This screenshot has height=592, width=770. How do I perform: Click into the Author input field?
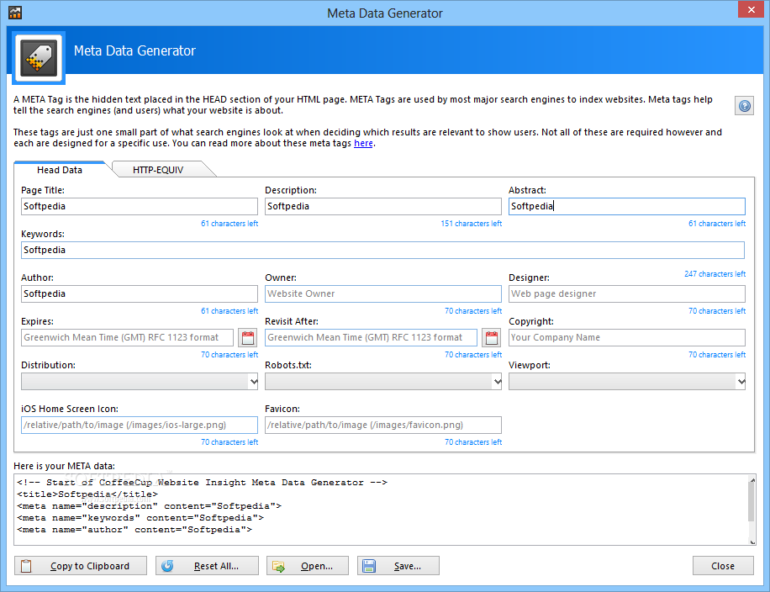coord(140,293)
